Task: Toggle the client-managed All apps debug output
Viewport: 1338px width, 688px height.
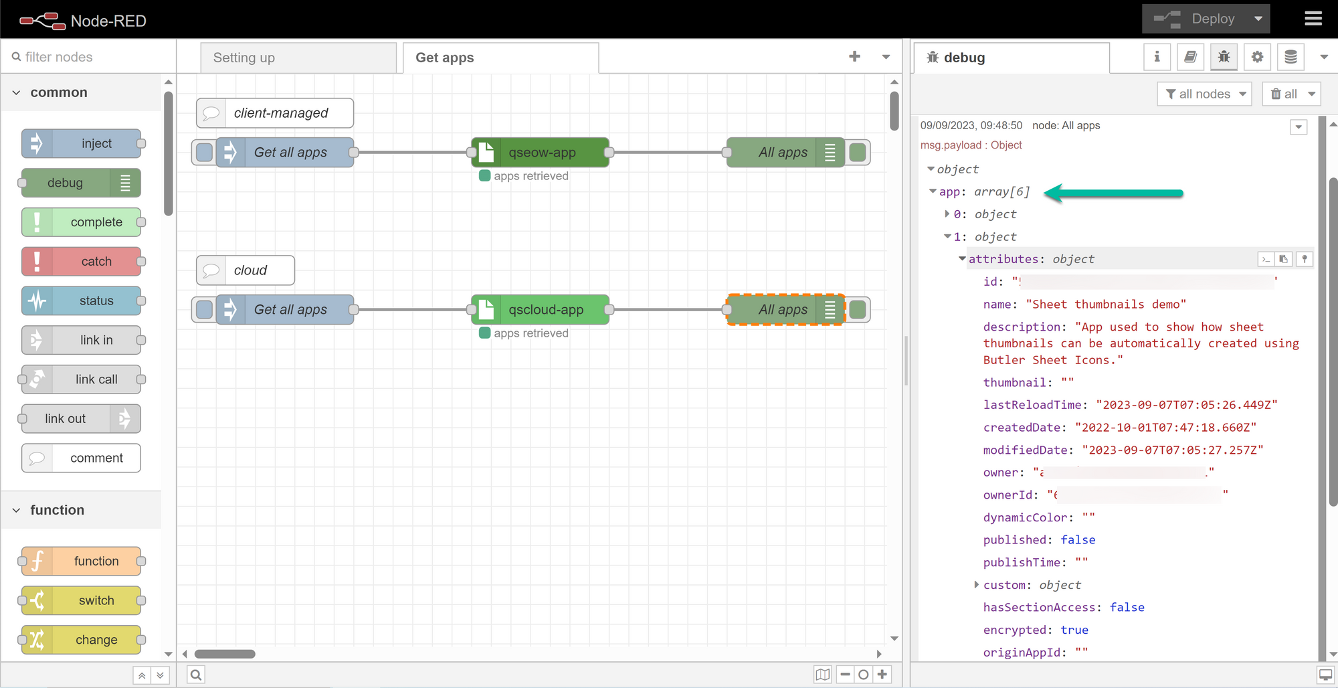Action: click(x=858, y=152)
